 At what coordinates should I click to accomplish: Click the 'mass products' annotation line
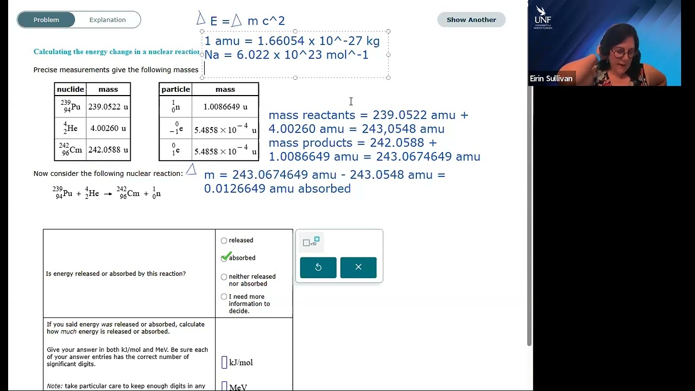[x=374, y=149]
